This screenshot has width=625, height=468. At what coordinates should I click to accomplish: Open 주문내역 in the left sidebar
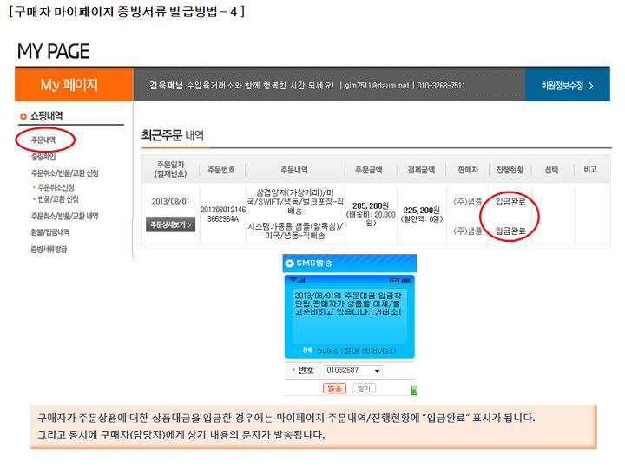(43, 140)
